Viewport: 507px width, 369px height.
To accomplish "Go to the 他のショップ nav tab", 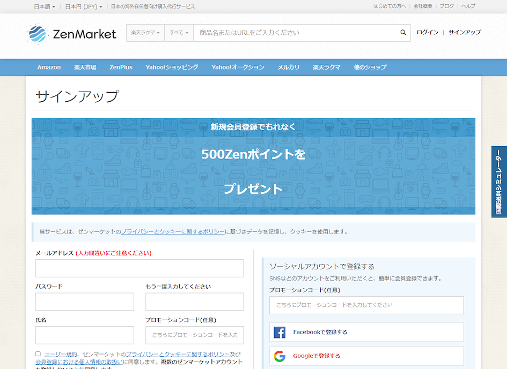I will pyautogui.click(x=370, y=67).
